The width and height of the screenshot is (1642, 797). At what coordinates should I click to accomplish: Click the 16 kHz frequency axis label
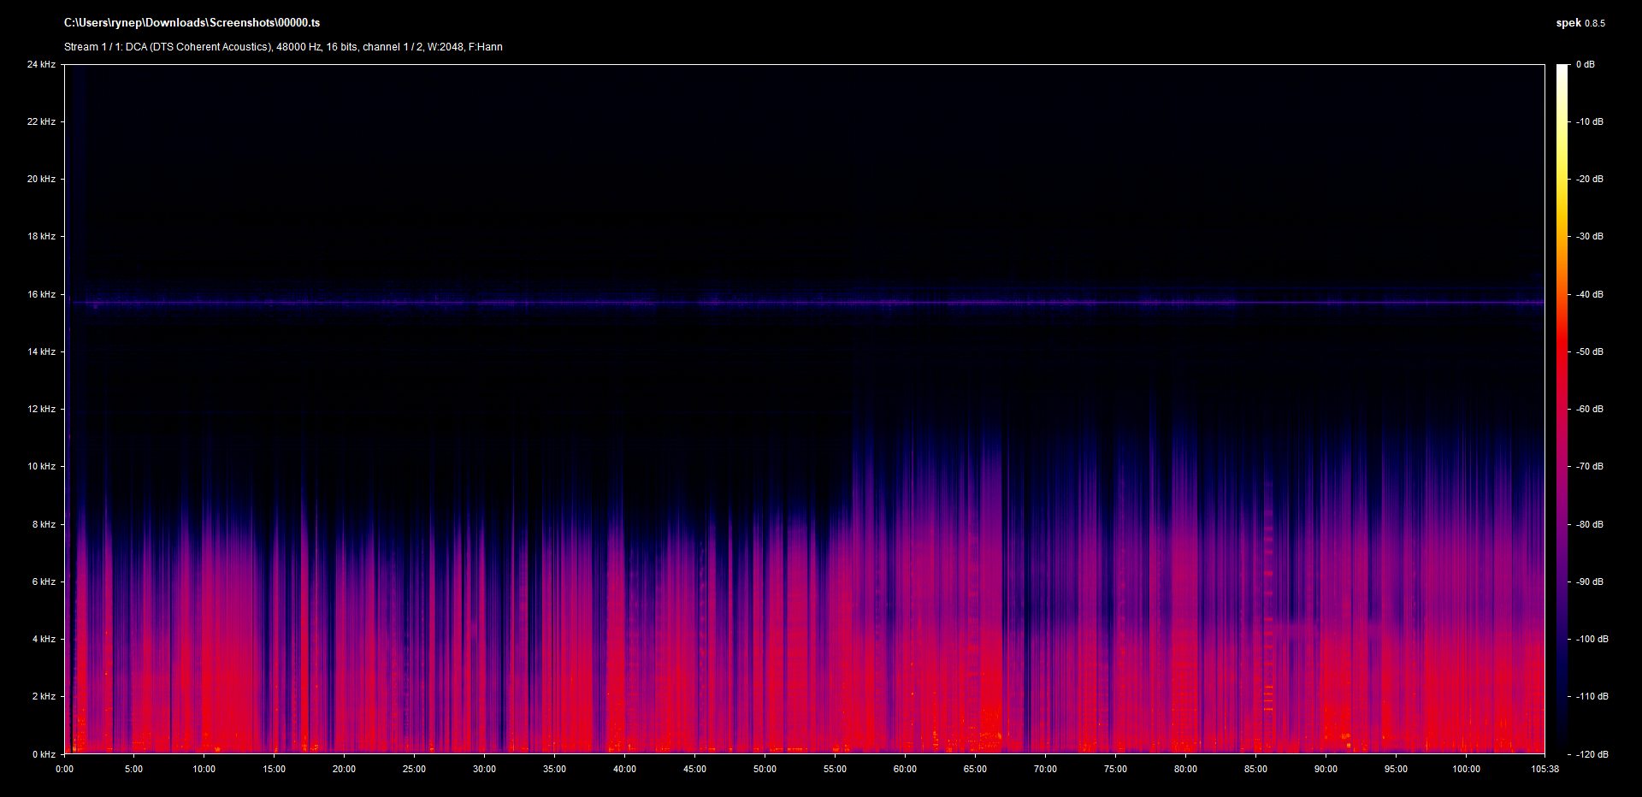click(x=41, y=294)
